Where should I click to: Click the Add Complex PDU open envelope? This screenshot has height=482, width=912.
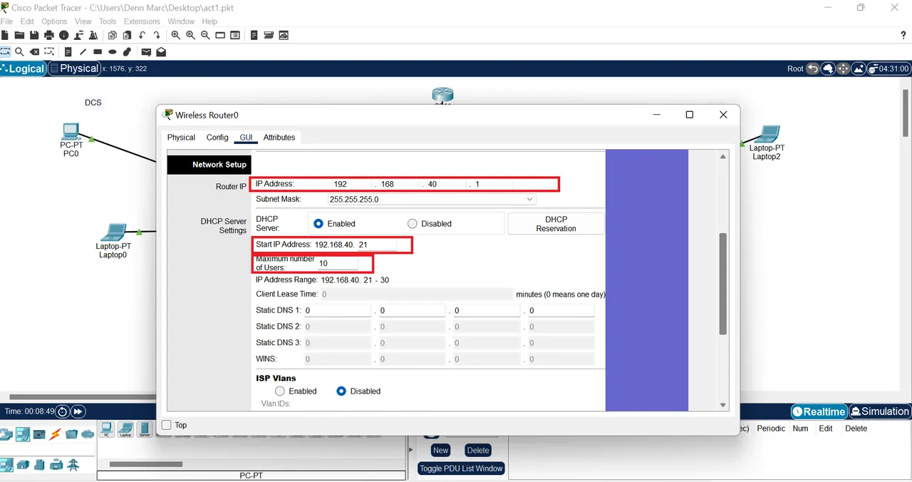[161, 51]
